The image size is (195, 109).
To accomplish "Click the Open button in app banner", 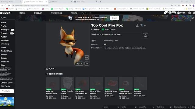I will [115, 18].
